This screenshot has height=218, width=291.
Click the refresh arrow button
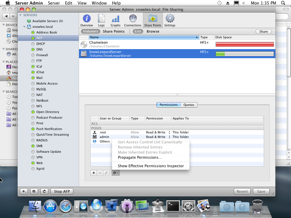click(44, 191)
